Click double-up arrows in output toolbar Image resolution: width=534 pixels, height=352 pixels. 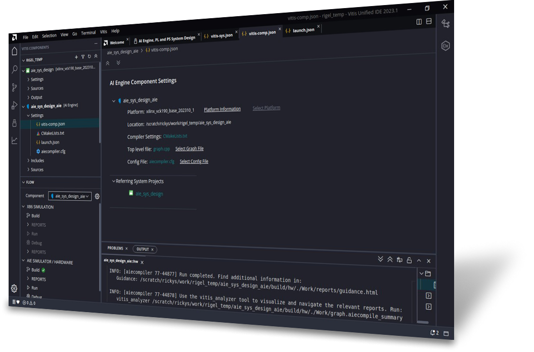pyautogui.click(x=390, y=260)
